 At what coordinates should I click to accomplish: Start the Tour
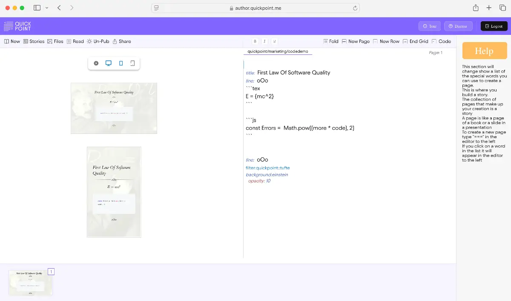tap(429, 26)
